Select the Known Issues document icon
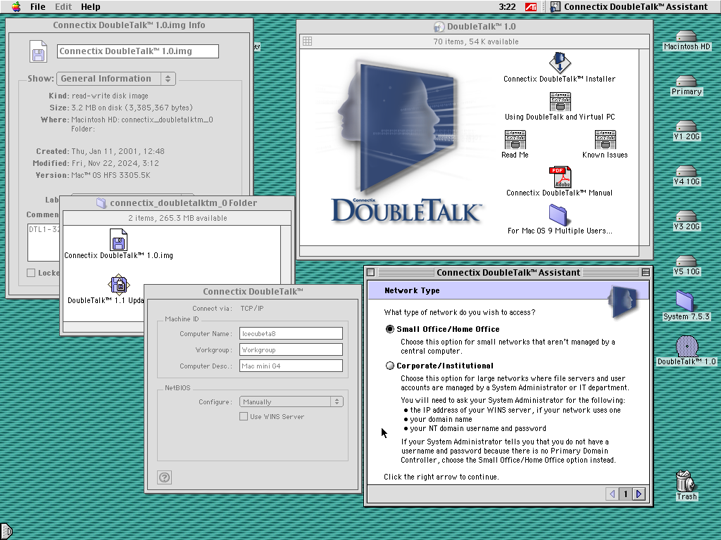Image resolution: width=721 pixels, height=540 pixels. pos(605,139)
